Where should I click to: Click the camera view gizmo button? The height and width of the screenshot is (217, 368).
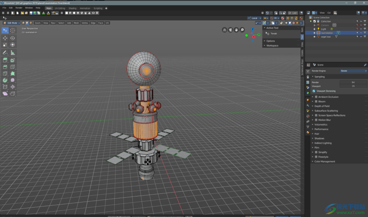[x=230, y=30]
